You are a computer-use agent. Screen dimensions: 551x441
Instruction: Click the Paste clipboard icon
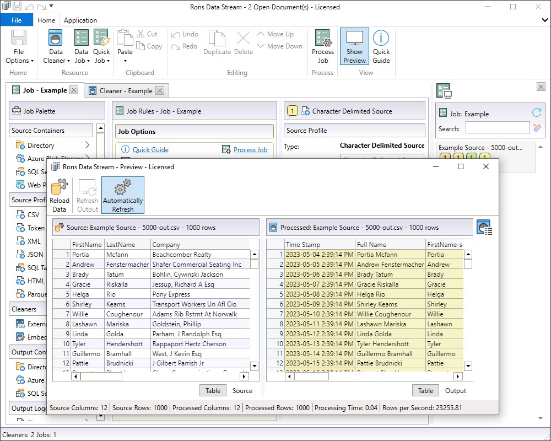(125, 39)
